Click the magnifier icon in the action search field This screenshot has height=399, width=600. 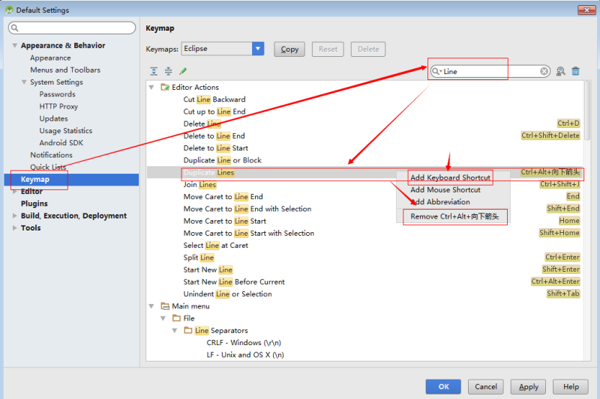(436, 71)
